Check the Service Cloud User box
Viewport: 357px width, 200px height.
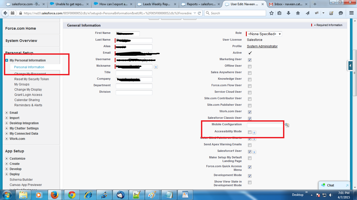[250, 92]
